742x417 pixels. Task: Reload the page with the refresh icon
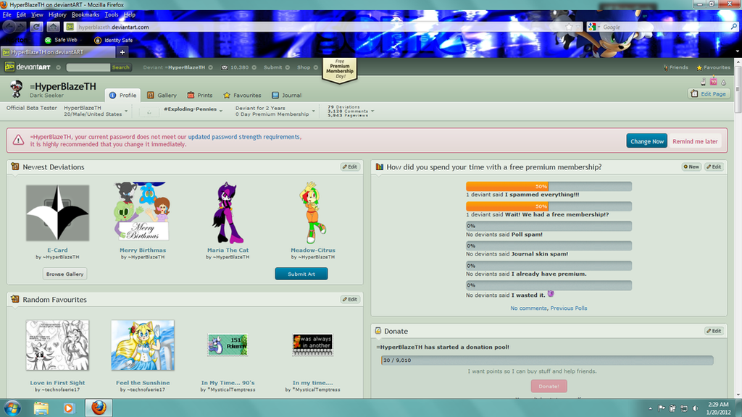[36, 27]
